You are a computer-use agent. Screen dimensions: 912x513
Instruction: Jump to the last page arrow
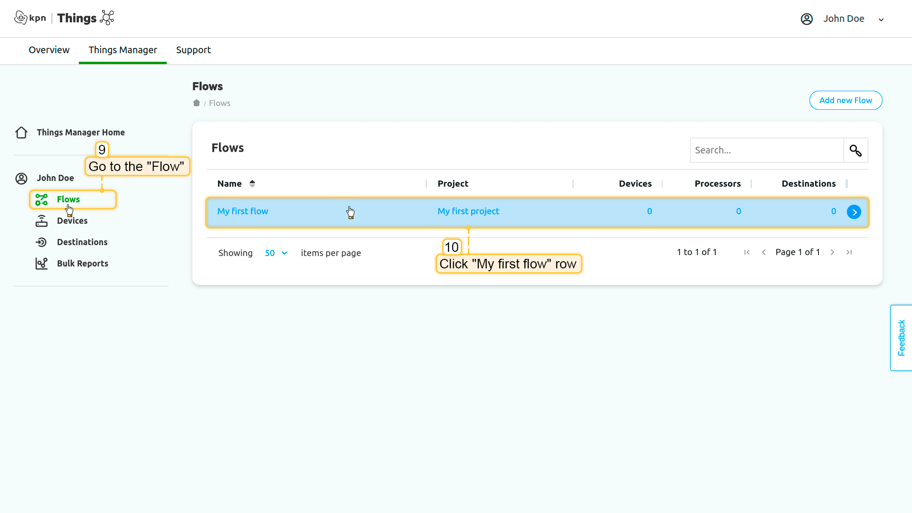click(x=849, y=252)
